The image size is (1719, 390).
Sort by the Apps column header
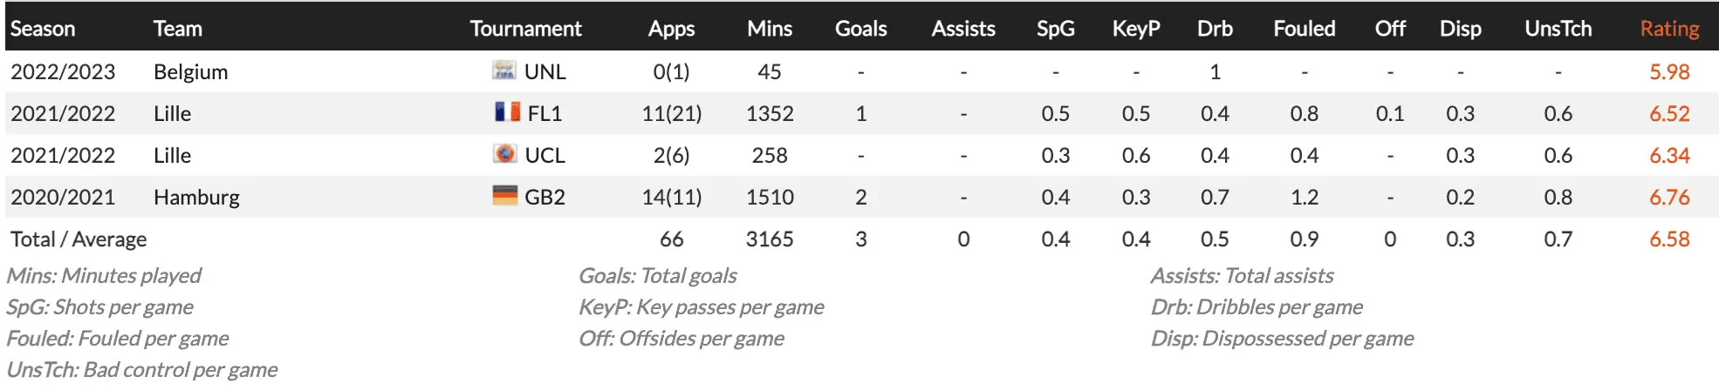click(x=671, y=29)
